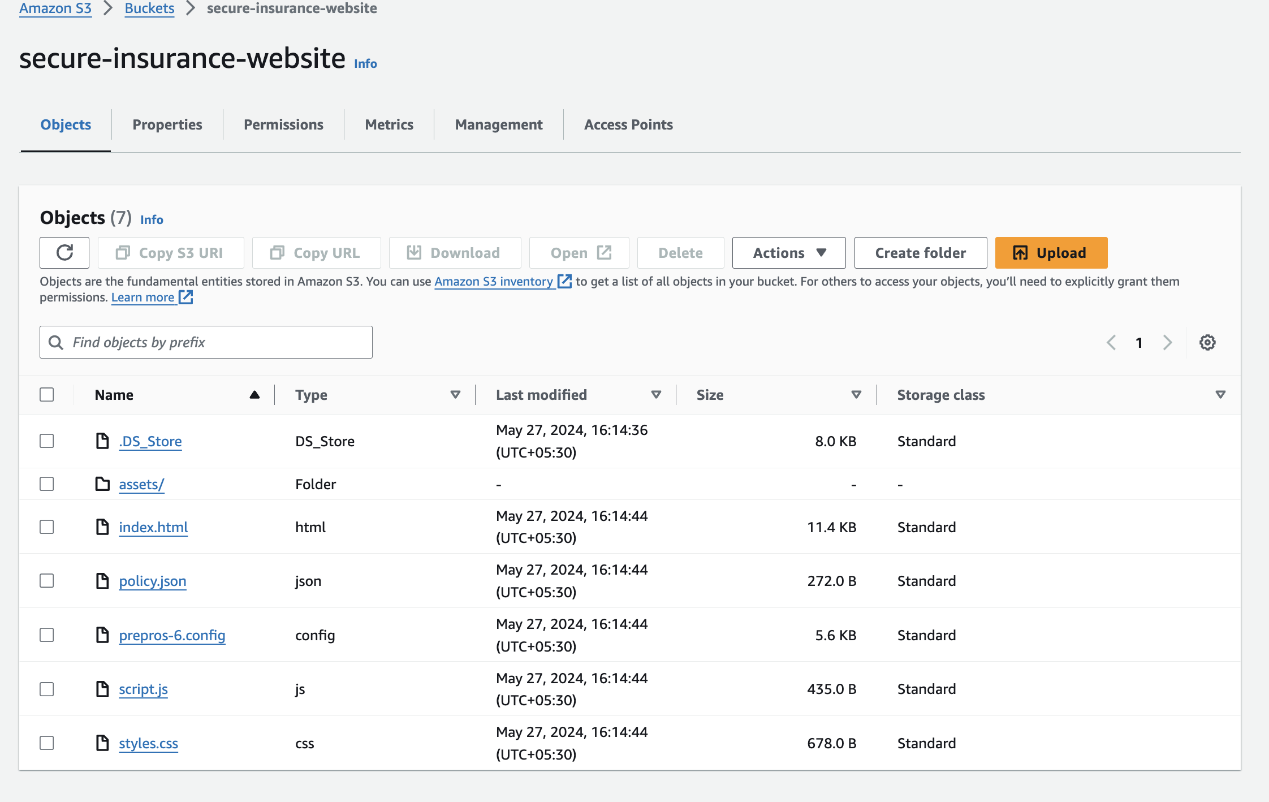
Task: Follow the Learn more link
Action: pyautogui.click(x=143, y=297)
